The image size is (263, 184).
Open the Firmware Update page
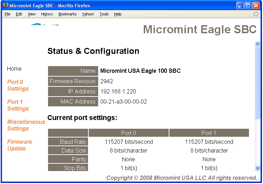20,145
